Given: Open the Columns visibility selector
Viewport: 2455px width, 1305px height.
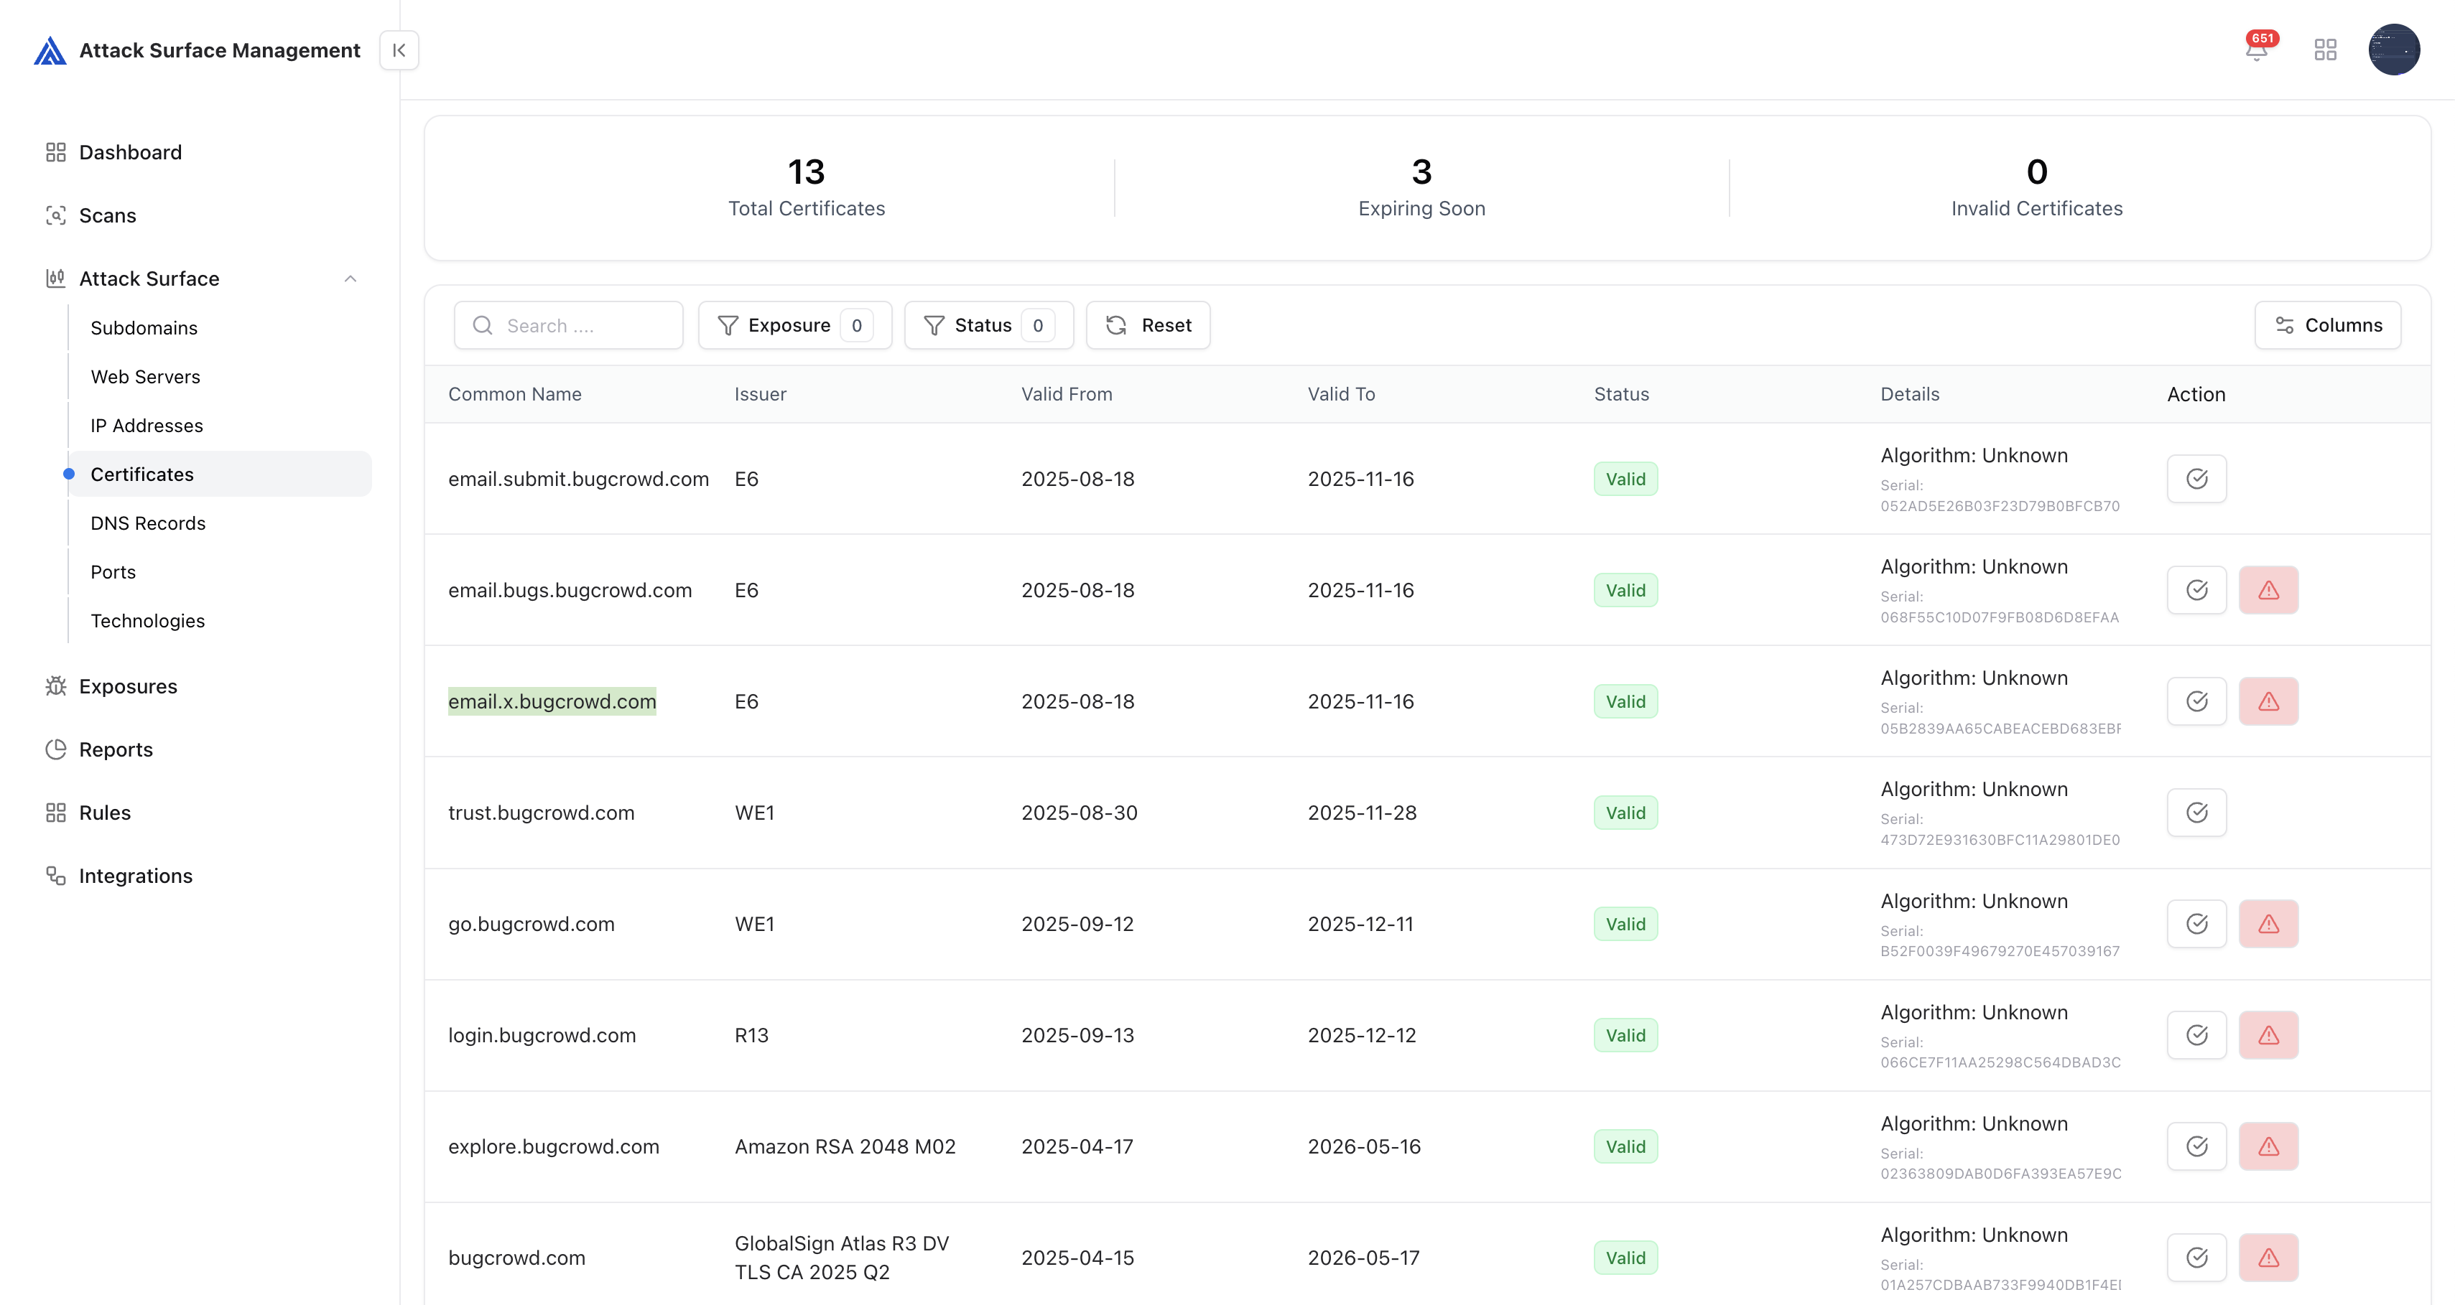Looking at the screenshot, I should [x=2326, y=325].
